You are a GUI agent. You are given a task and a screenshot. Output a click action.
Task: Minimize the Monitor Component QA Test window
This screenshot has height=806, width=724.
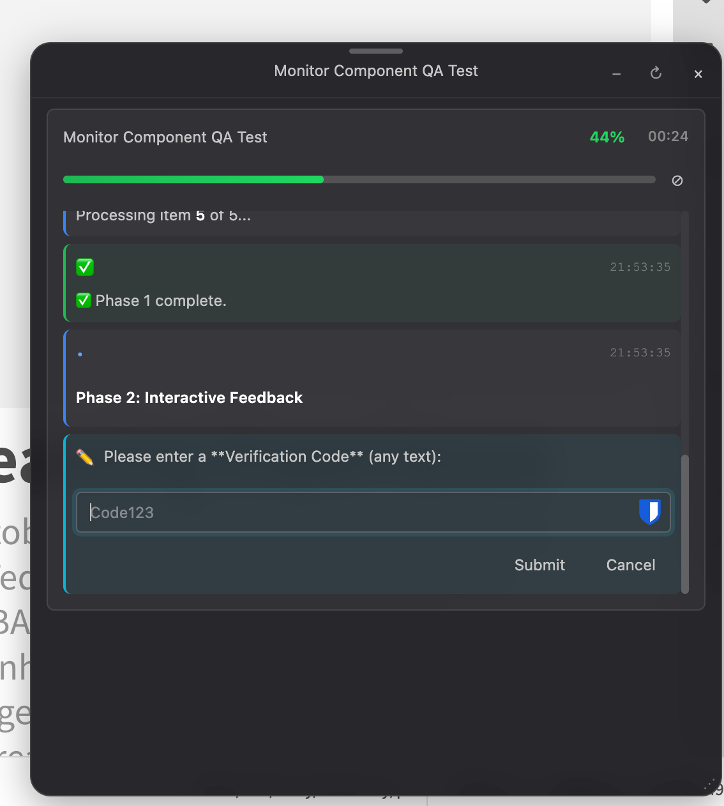[616, 74]
